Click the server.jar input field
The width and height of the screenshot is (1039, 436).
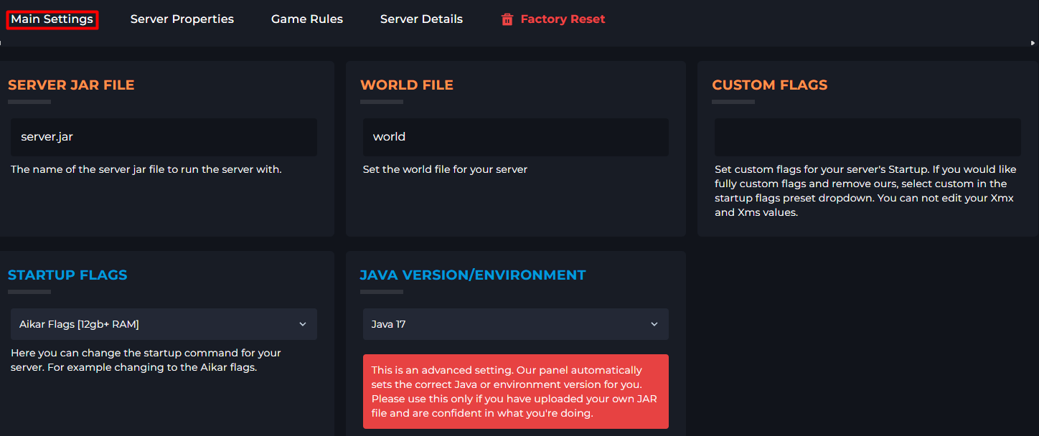pyautogui.click(x=164, y=137)
